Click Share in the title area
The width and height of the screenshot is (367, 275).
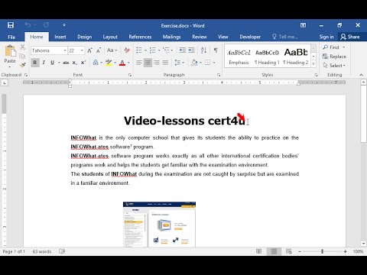click(x=350, y=37)
